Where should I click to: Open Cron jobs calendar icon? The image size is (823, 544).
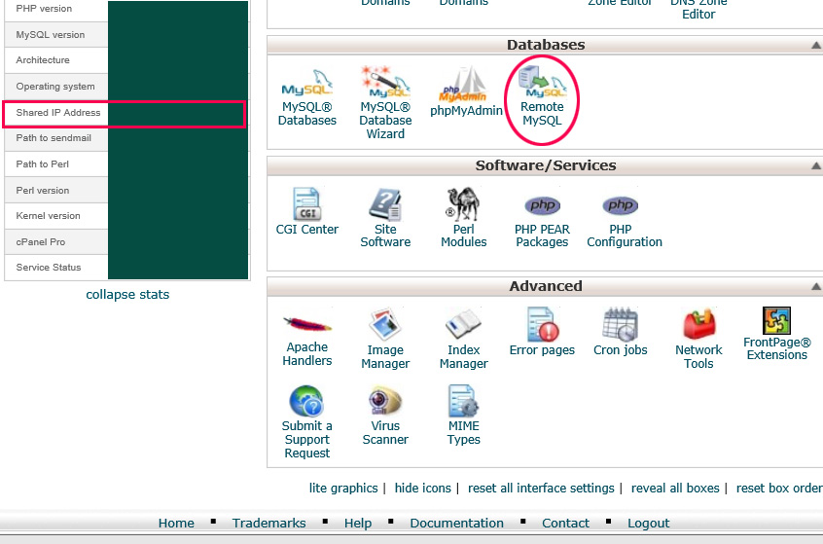coord(621,324)
